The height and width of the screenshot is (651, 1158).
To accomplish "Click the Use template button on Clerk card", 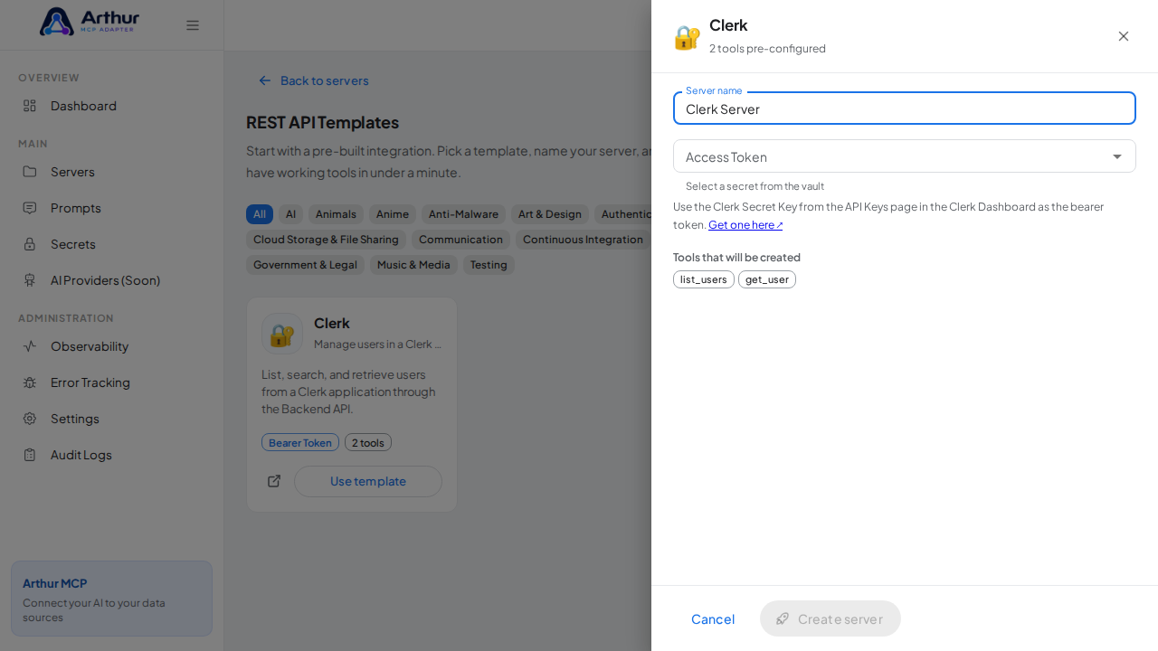I will [x=368, y=481].
